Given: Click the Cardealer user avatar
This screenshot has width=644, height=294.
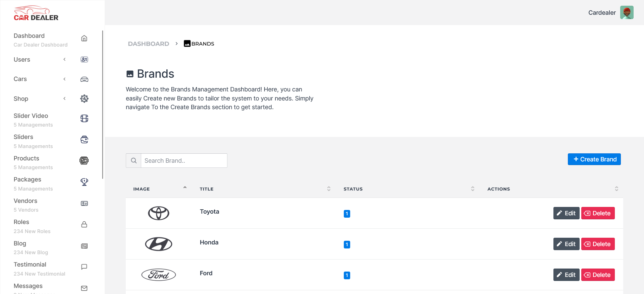Looking at the screenshot, I should coord(627,13).
